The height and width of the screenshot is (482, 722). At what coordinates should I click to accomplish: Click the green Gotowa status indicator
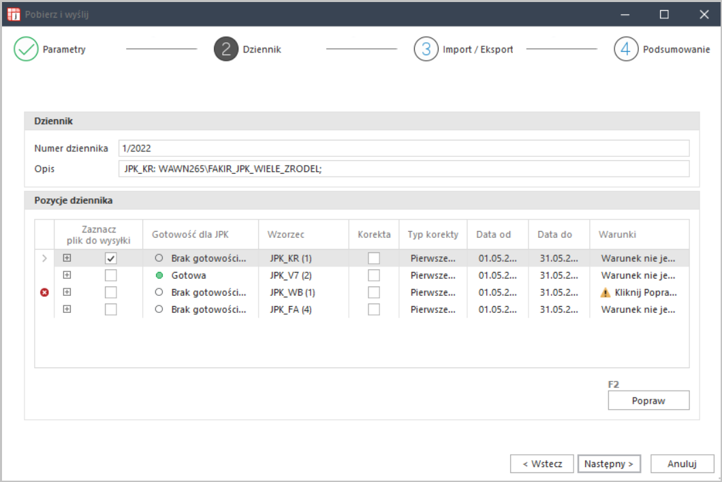[x=159, y=275]
